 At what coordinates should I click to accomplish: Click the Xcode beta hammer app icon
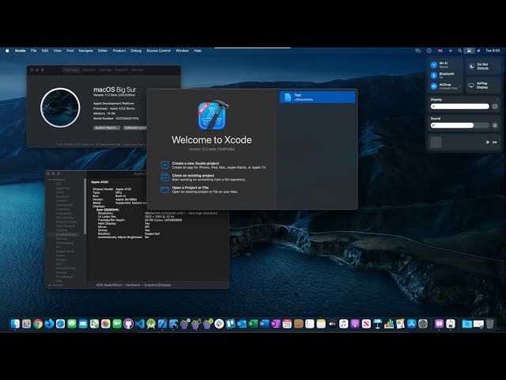click(x=213, y=115)
